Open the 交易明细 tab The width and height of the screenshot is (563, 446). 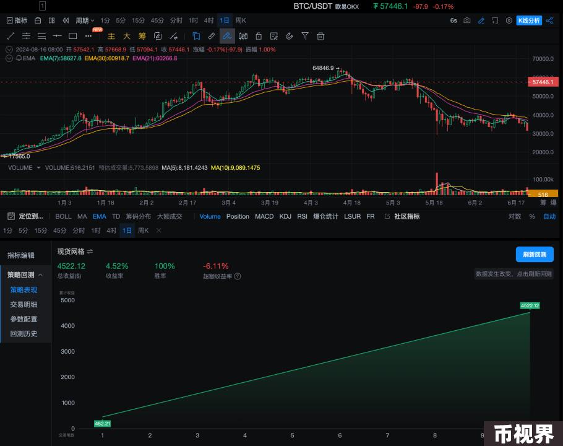pos(24,304)
